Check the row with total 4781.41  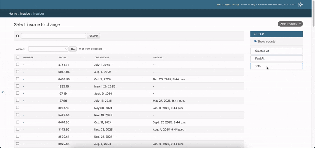tap(17, 64)
